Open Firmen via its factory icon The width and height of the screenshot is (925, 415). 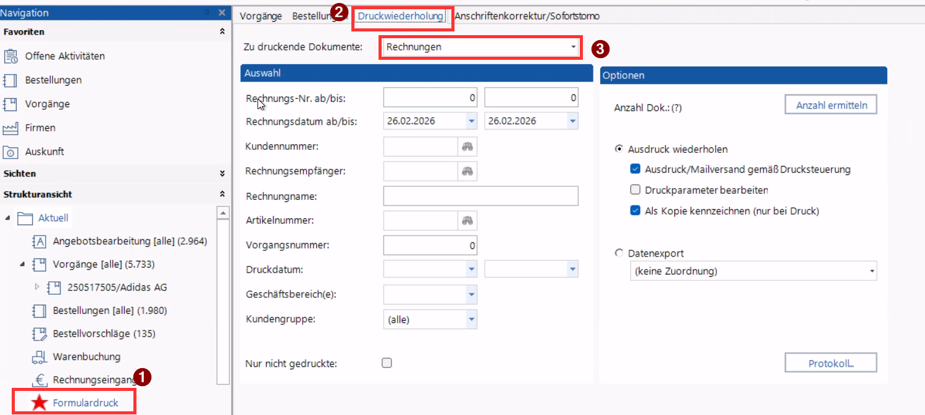click(x=10, y=128)
